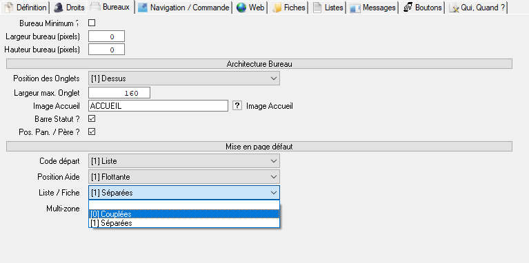Screen dimensions: 529x263
Task: Click the Droits tab hat icon
Action: [x=59, y=8]
